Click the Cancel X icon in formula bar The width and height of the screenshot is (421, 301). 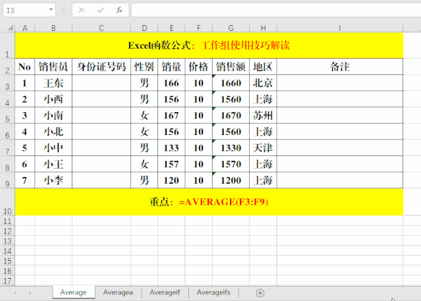(82, 11)
